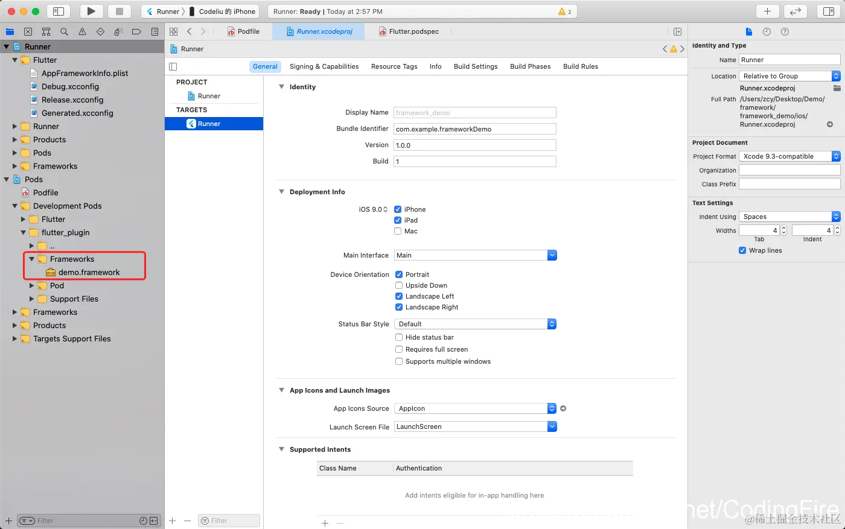Open the Indent Using dropdown
The image size is (845, 529).
(x=789, y=217)
